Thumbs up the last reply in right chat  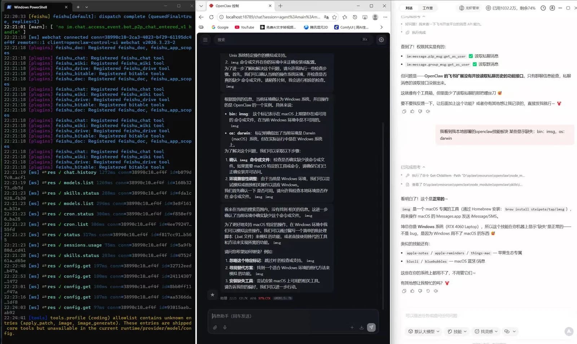pyautogui.click(x=412, y=291)
